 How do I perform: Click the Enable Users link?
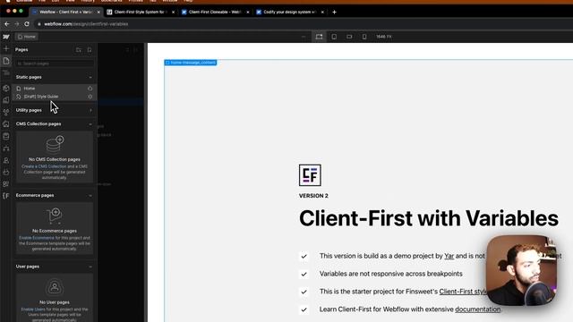click(33, 309)
